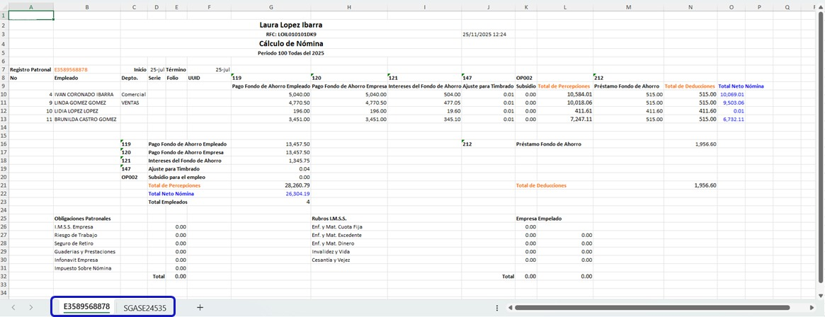The image size is (825, 317).
Task: Click employee BRUNILDA CASTRO GOMEZ
Action: (86, 120)
